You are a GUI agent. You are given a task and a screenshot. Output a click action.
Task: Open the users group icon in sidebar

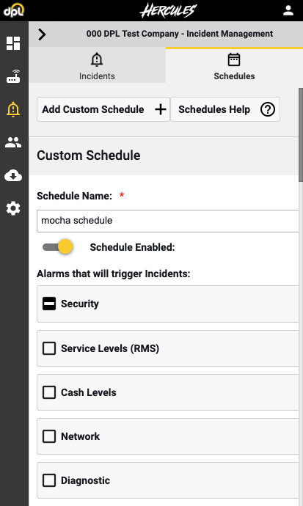coord(13,142)
